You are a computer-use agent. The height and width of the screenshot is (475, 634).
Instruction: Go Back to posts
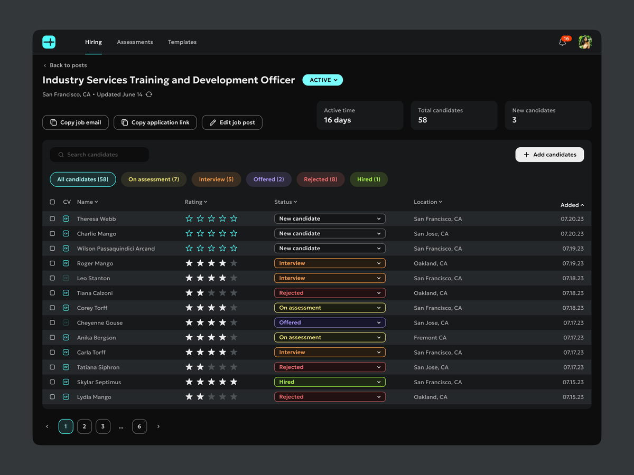65,65
